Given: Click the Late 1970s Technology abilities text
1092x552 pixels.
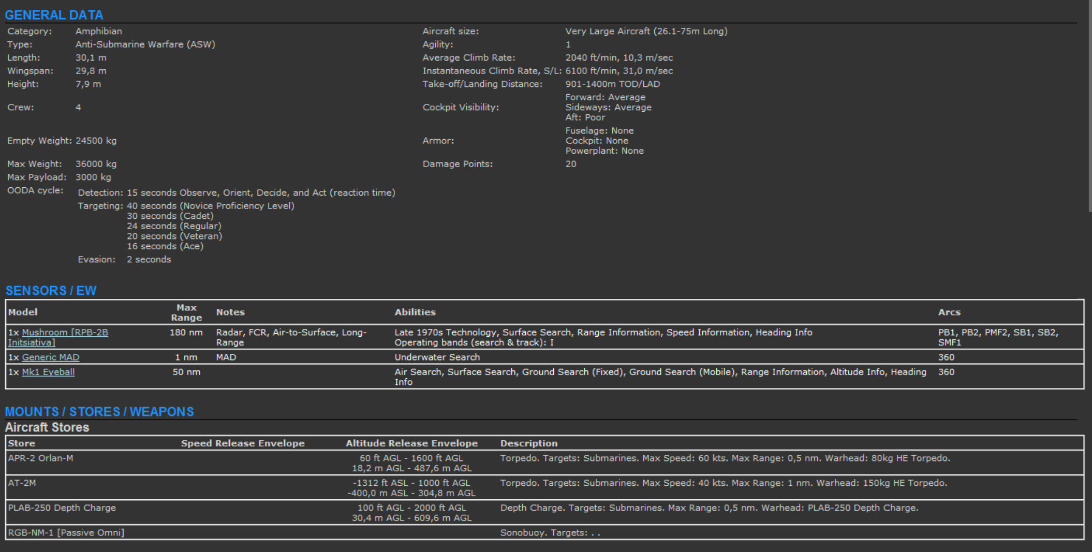Looking at the screenshot, I should (603, 337).
